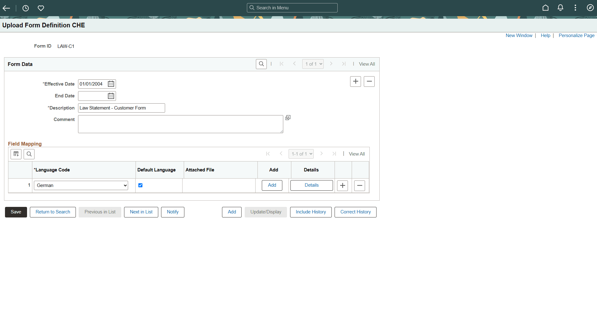Screen dimensions: 597x336
Task: Click the back arrow icon
Action: pos(6,8)
